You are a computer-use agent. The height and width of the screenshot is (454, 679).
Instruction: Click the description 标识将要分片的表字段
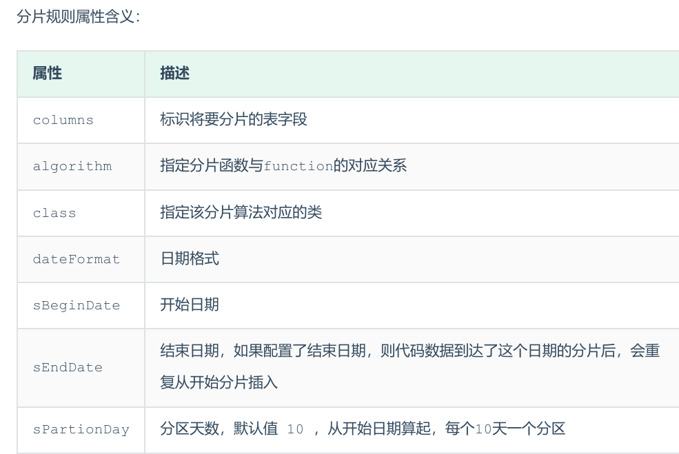click(x=234, y=119)
